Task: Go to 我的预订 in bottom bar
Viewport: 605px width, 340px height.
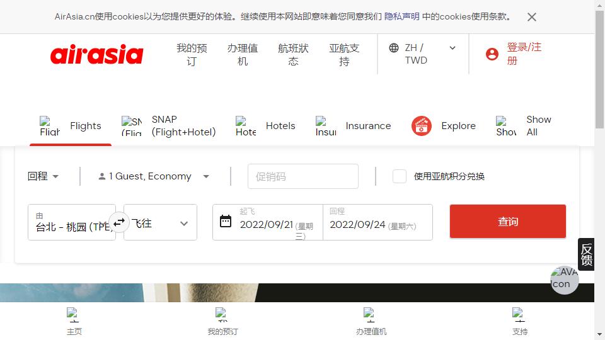Action: click(x=222, y=322)
